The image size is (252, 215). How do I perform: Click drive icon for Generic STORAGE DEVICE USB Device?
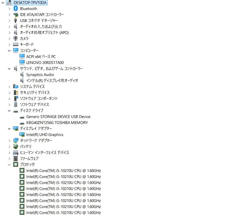click(x=22, y=117)
